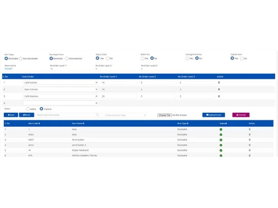
Task: Click 'Anjeer Kalakand' item name
Action: point(80,150)
